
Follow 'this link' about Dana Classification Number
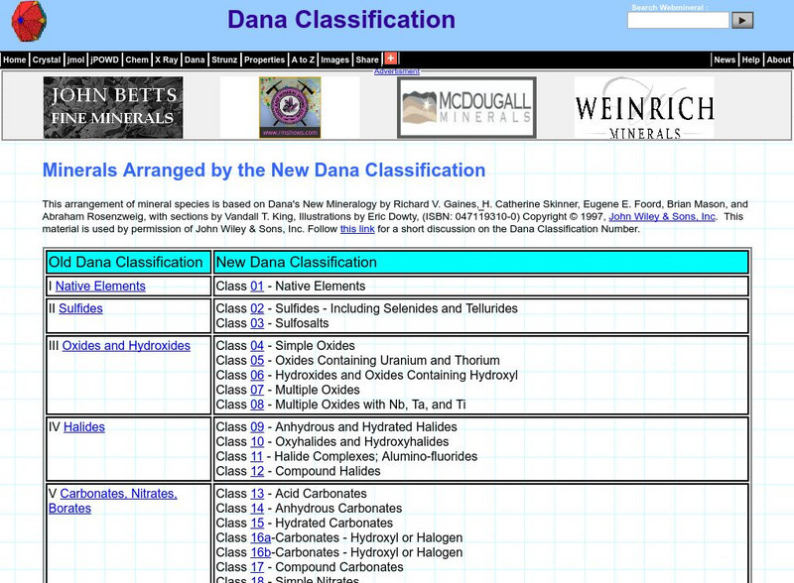[357, 229]
